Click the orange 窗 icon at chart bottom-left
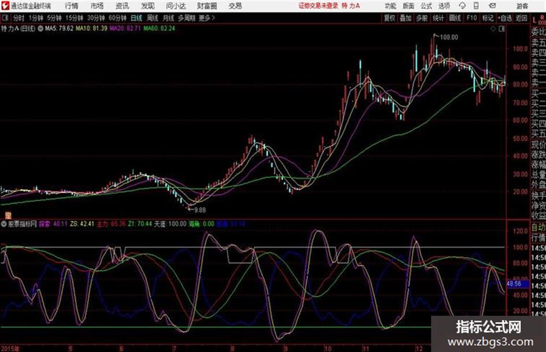Viewport: 546px width, 352px height. pos(8,215)
